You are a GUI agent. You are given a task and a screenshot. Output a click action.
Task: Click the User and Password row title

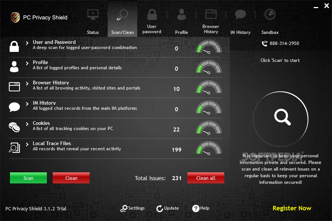54,42
